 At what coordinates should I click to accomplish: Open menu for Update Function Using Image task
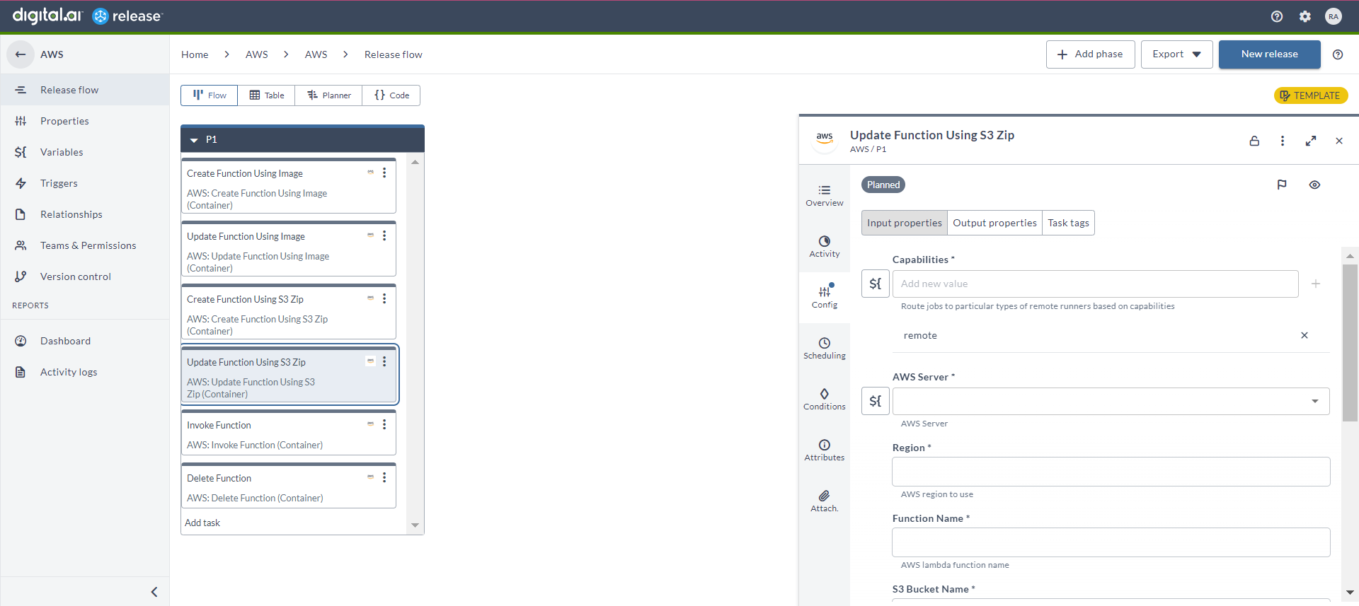(x=384, y=235)
